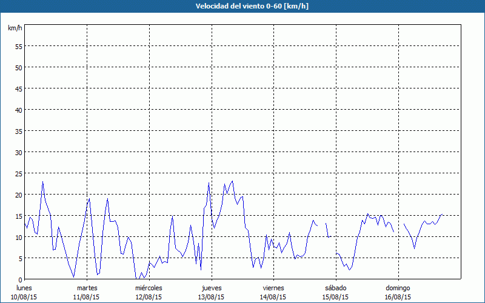485x303 pixels.
Task: Click the tallest wind speed peak on lunes
Action: [42, 182]
